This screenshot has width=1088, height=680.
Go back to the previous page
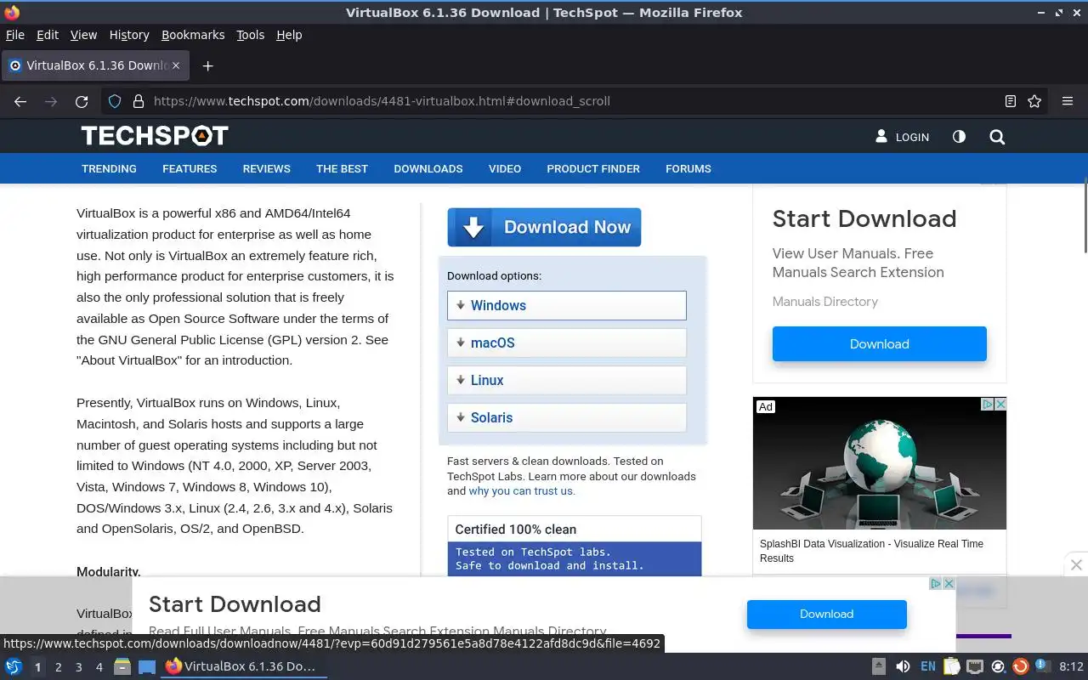20,101
